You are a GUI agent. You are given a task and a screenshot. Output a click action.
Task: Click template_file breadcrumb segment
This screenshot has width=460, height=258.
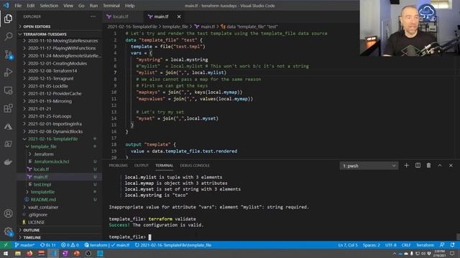pos(175,27)
